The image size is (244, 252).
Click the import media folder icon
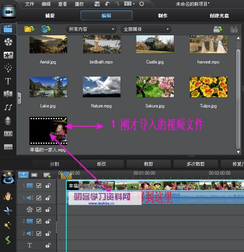pyautogui.click(x=29, y=29)
